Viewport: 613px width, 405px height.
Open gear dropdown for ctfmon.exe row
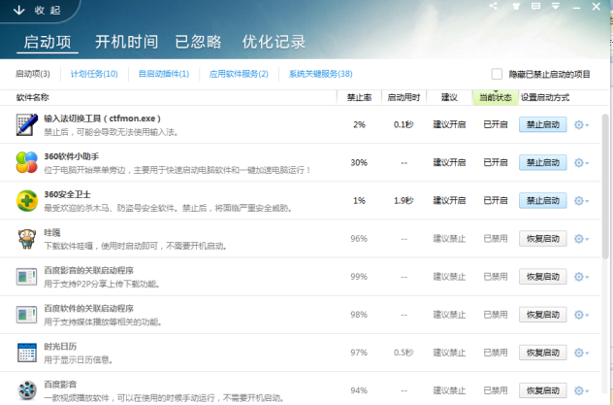tap(581, 125)
